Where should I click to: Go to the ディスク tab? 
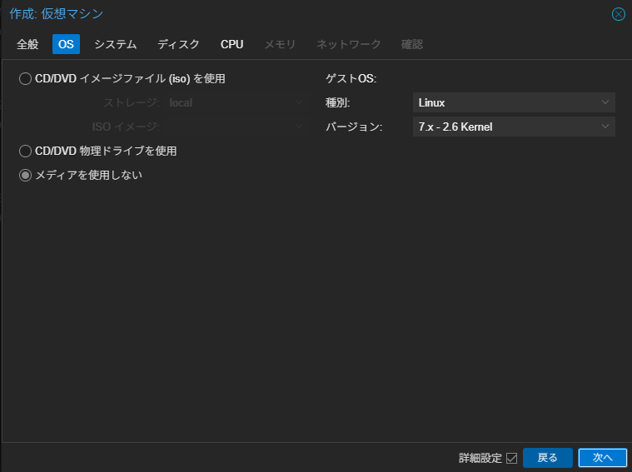pos(178,44)
